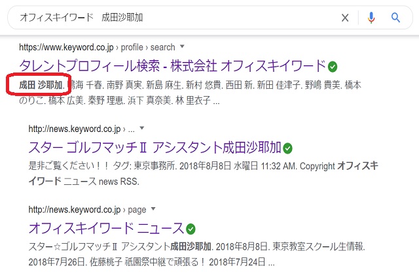The width and height of the screenshot is (419, 279).
Task: Open the オフィスキイワード ニュース result link
Action: (106, 228)
